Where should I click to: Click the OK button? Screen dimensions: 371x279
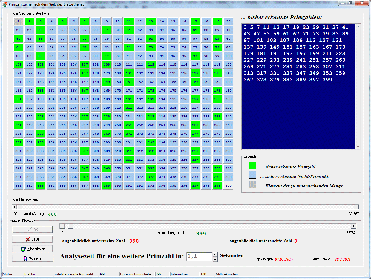tap(32, 230)
